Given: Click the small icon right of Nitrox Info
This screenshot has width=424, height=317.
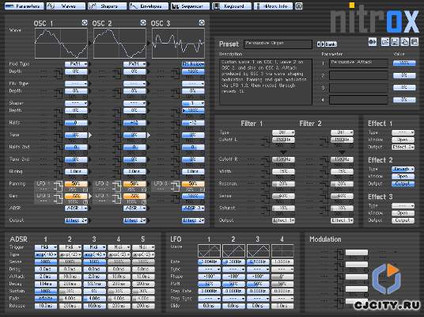Looking at the screenshot, I should (x=298, y=6).
